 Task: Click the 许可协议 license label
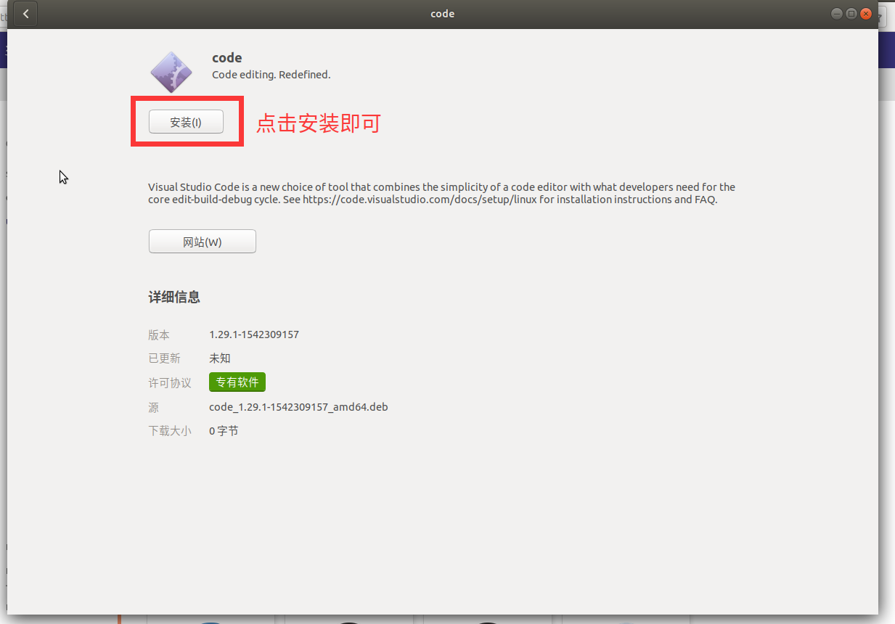point(170,383)
